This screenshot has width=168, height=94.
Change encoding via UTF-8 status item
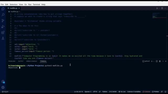pyautogui.click(x=95, y=92)
